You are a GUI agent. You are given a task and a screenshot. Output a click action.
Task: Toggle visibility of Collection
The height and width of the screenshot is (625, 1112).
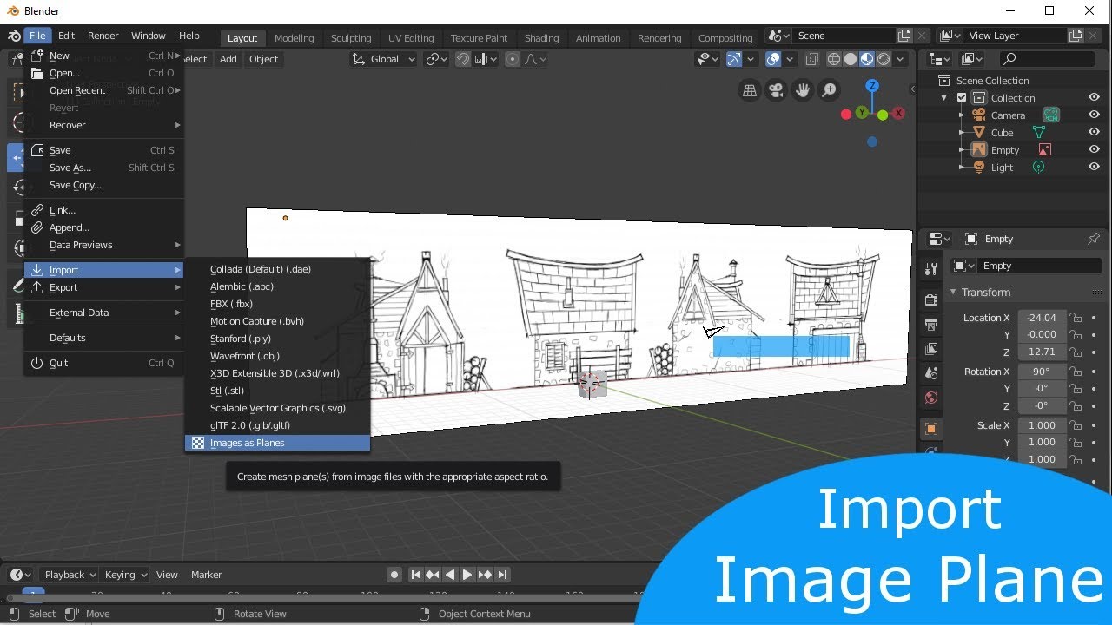tap(1094, 98)
